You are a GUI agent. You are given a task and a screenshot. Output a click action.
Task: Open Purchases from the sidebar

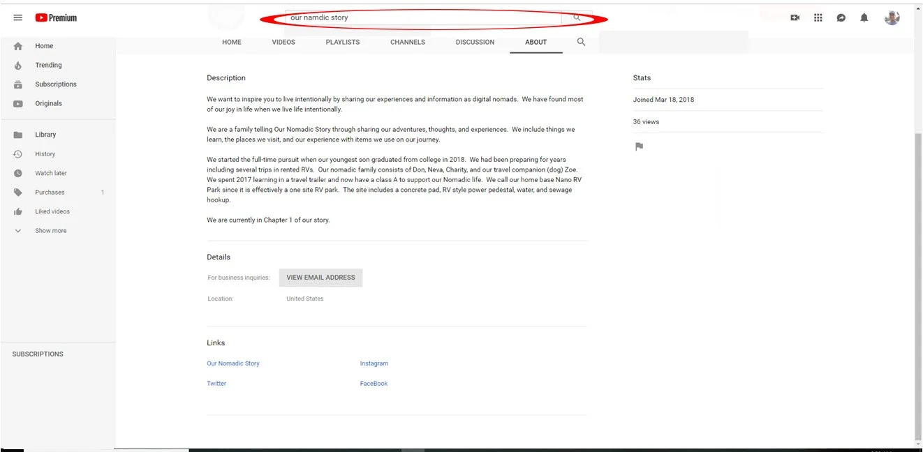click(49, 192)
